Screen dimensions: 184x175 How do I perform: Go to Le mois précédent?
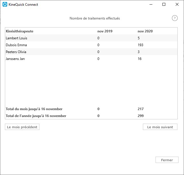point(22,127)
